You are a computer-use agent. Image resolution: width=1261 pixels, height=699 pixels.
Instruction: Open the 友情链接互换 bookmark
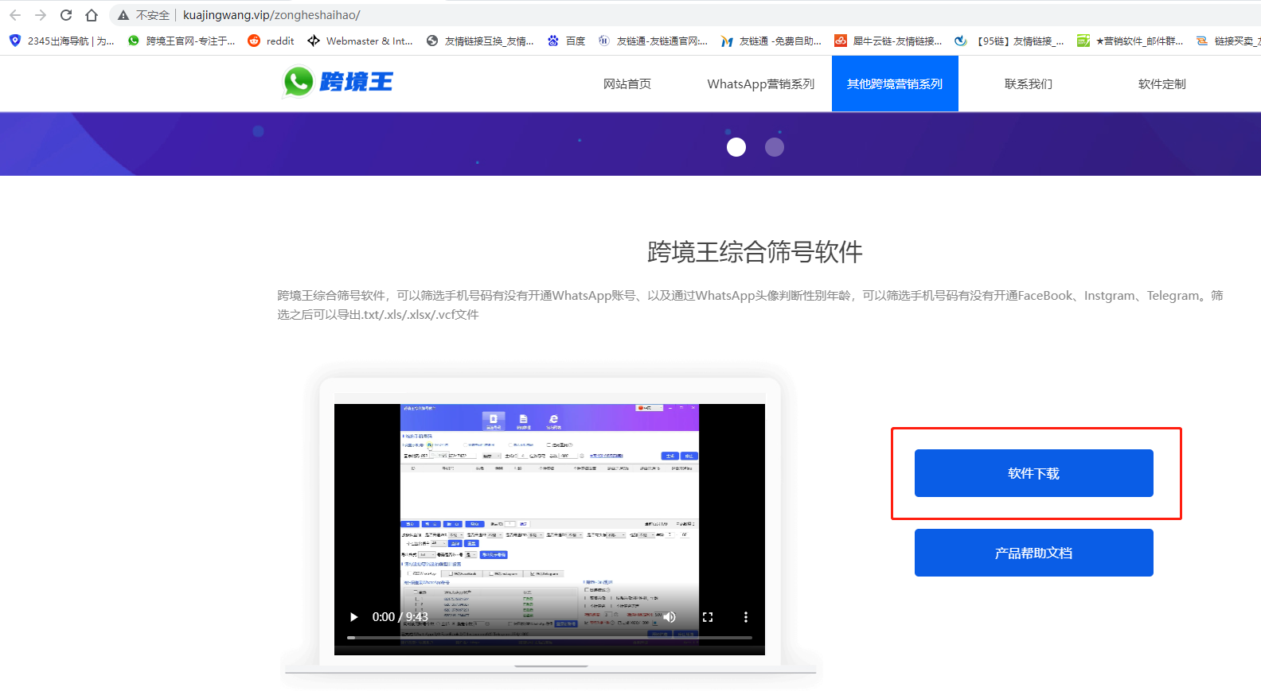tap(480, 41)
